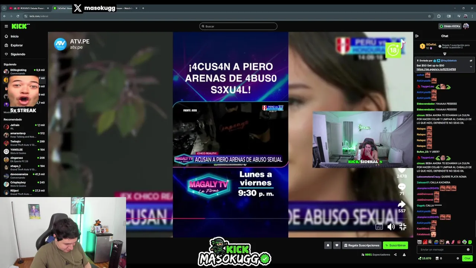This screenshot has height=268, width=476.
Task: Bookmark this page with star
Action: click(430, 16)
